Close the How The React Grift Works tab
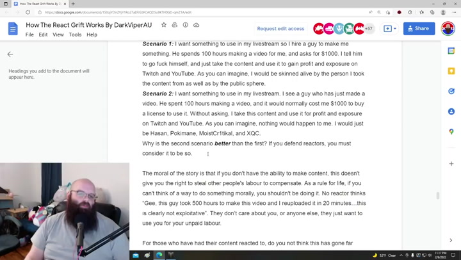461x260 pixels. pos(65,4)
